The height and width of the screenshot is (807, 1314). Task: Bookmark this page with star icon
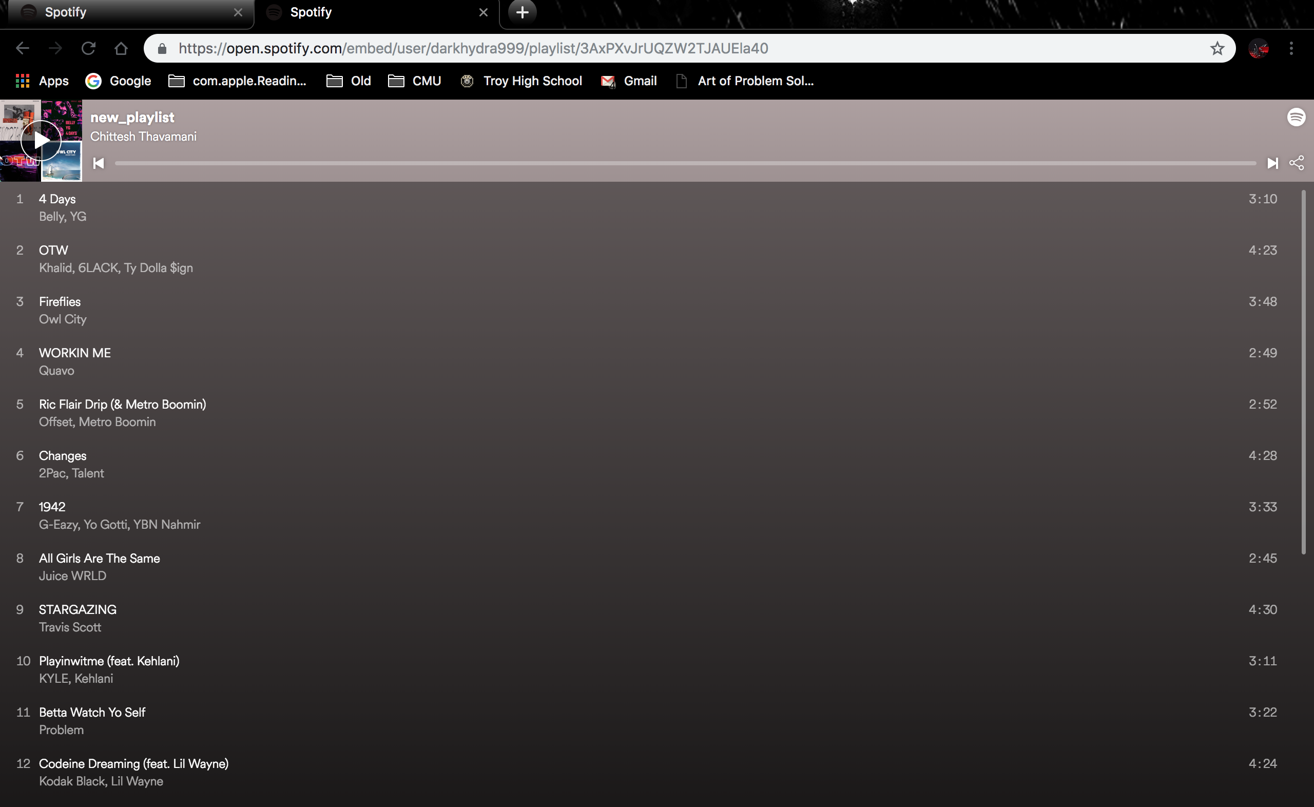tap(1217, 49)
